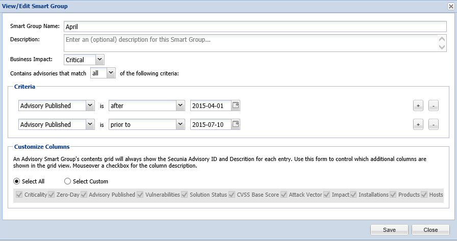
Task: Select the 'Select All' radio button
Action: pyautogui.click(x=17, y=181)
